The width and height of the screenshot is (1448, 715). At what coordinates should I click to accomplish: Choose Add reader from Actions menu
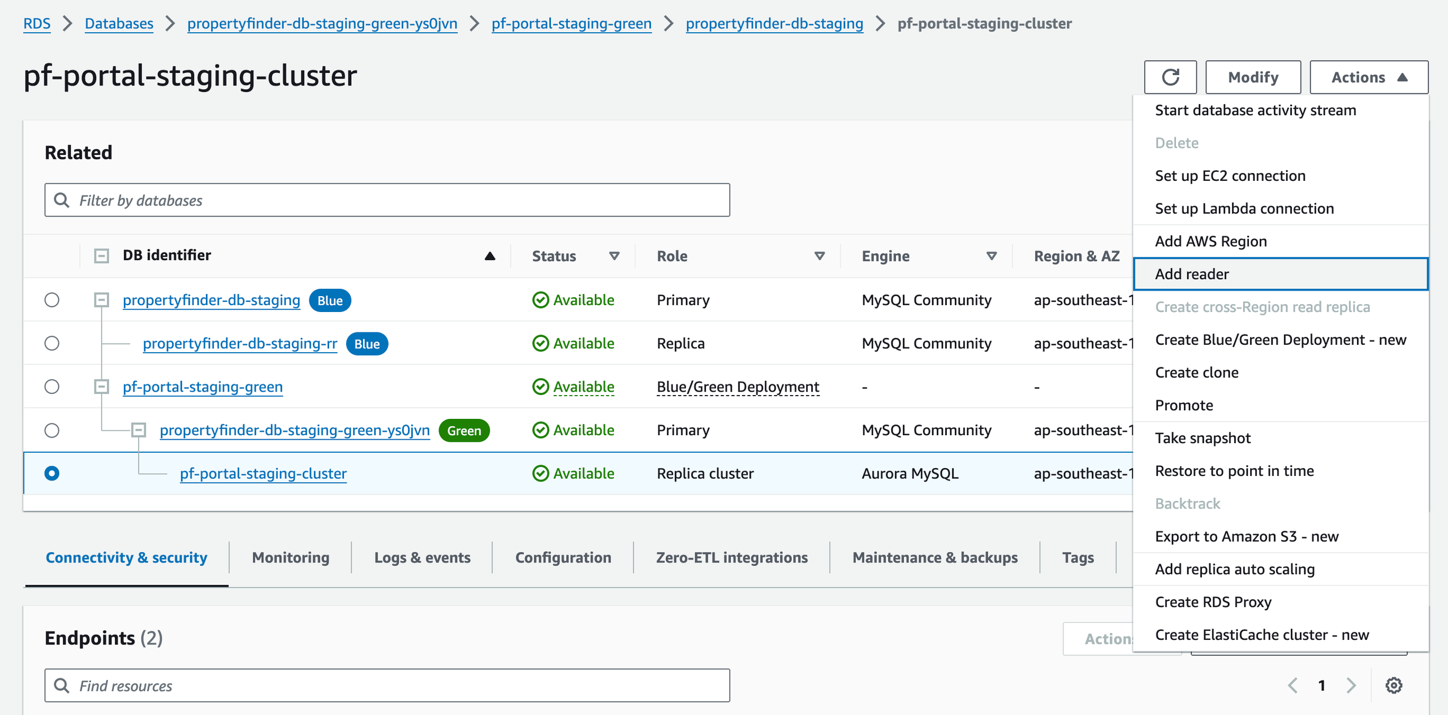[x=1281, y=274]
